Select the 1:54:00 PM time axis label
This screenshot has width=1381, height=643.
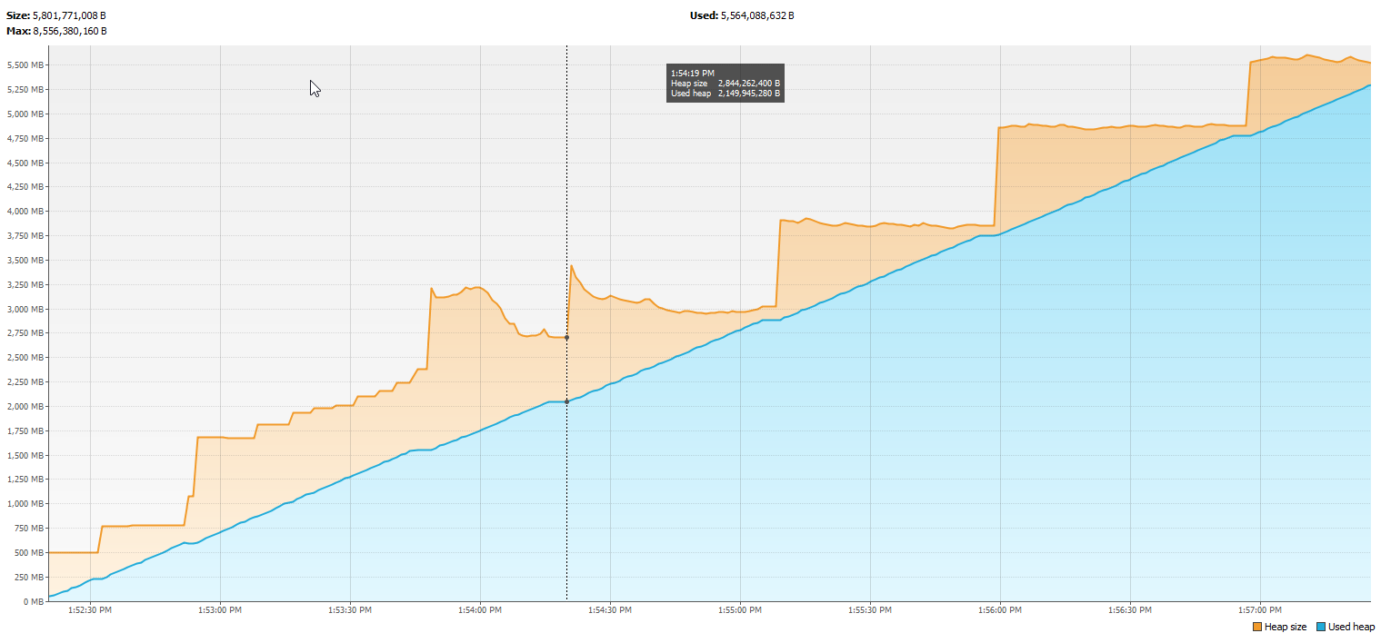479,610
